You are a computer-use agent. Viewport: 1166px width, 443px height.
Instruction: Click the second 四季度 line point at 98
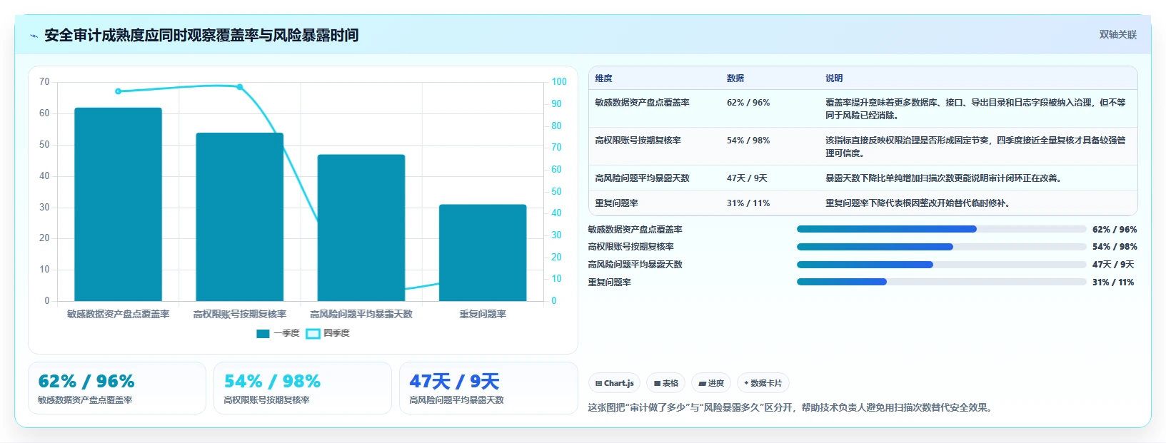coord(240,87)
